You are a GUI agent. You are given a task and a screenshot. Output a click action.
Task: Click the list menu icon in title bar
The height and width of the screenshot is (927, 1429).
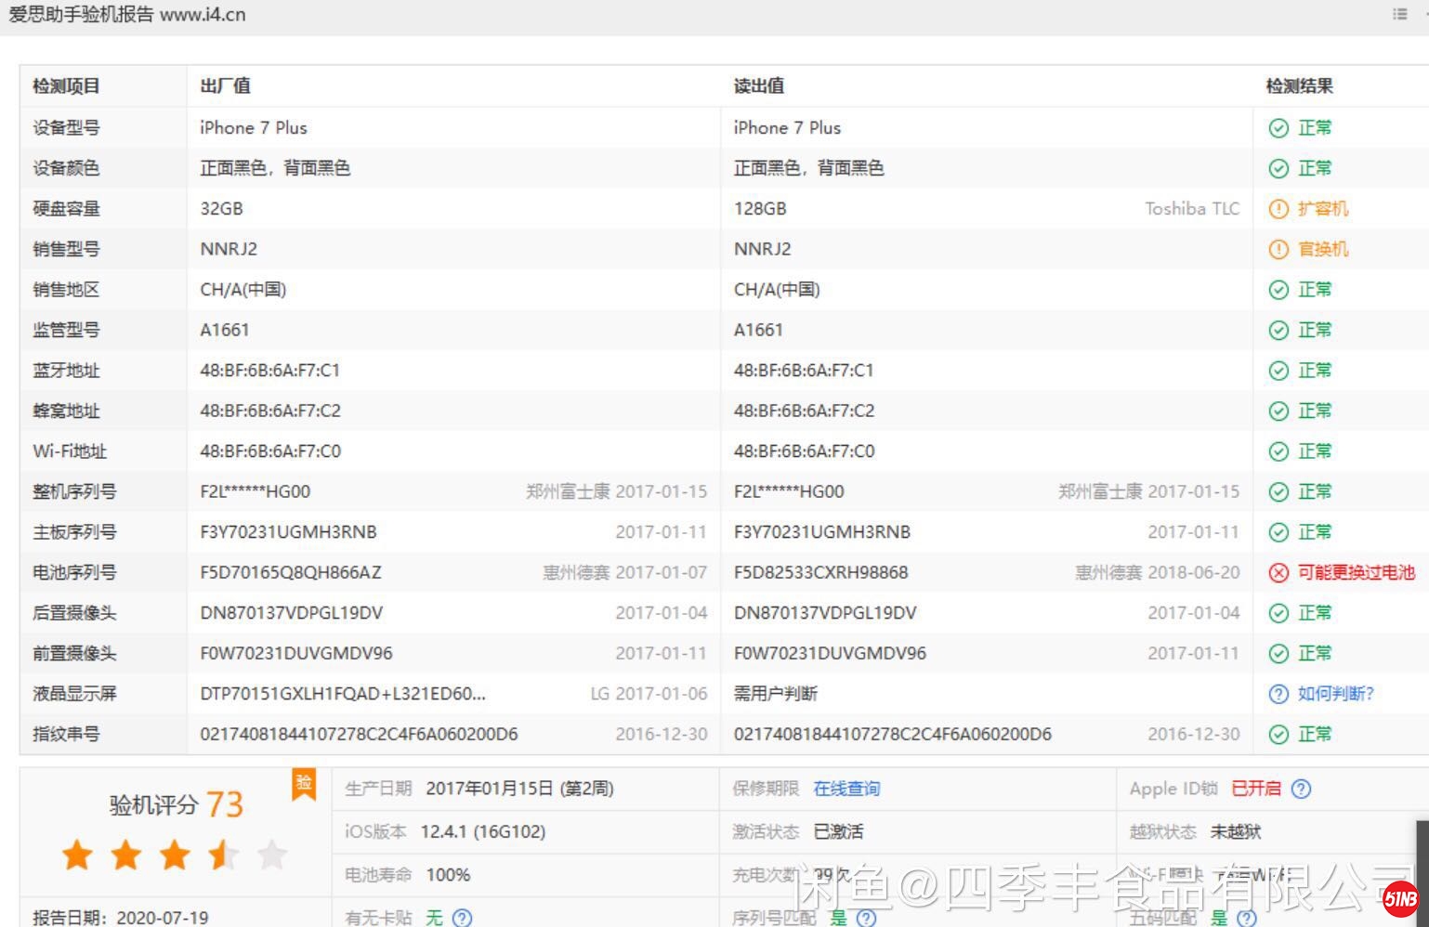1399,14
